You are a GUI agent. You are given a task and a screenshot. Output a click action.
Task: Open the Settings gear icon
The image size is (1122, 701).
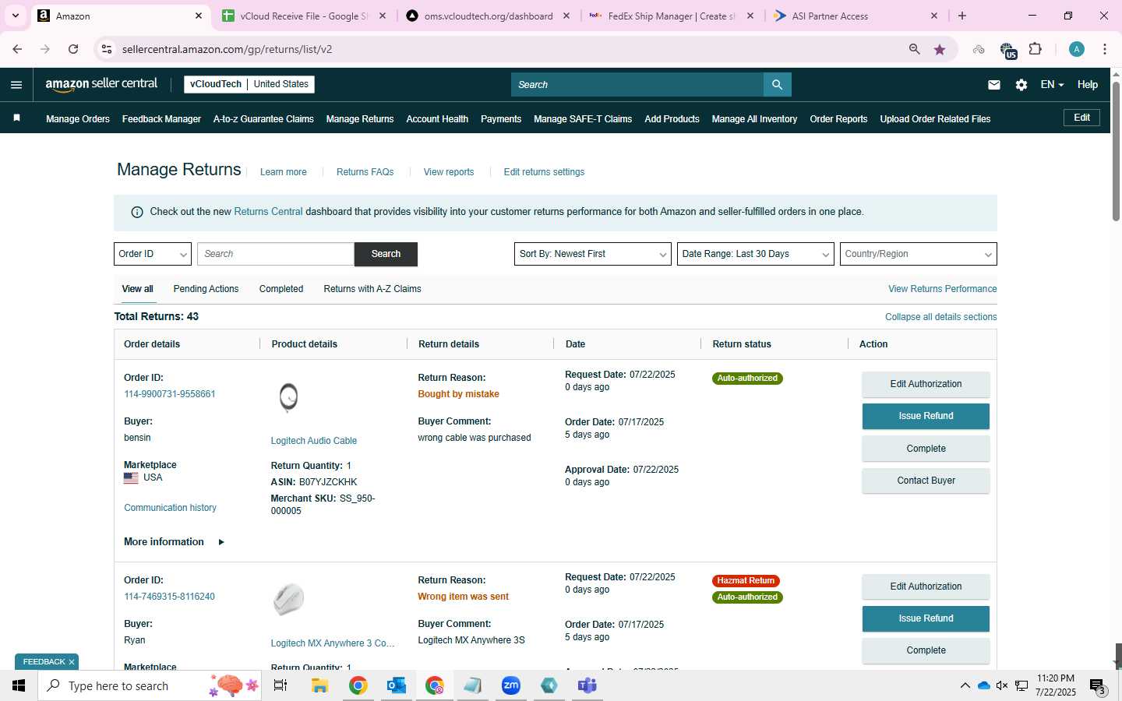click(x=1021, y=85)
